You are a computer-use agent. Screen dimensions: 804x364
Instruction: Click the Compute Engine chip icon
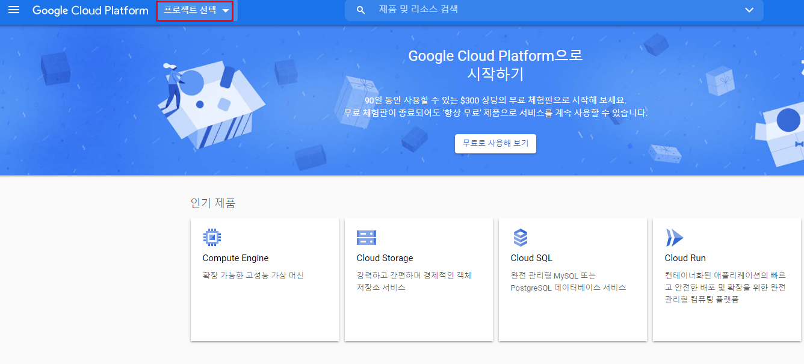click(212, 238)
